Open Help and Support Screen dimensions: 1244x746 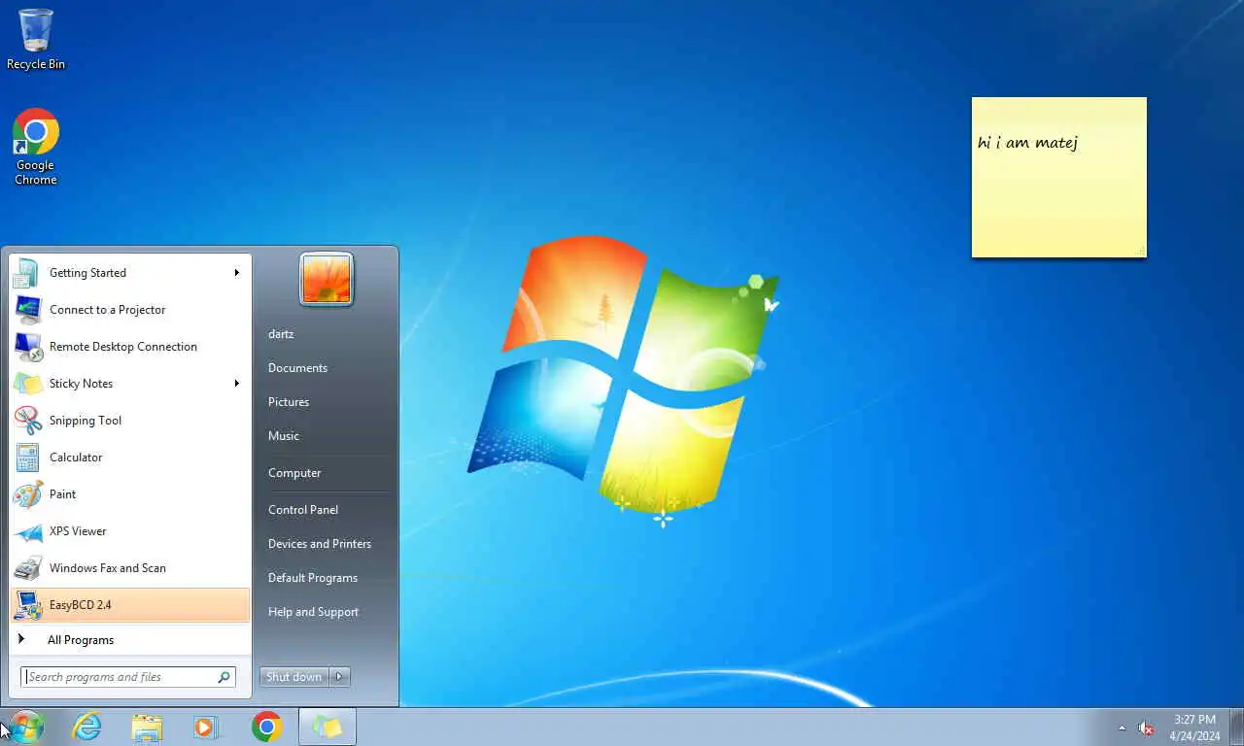pyautogui.click(x=313, y=612)
